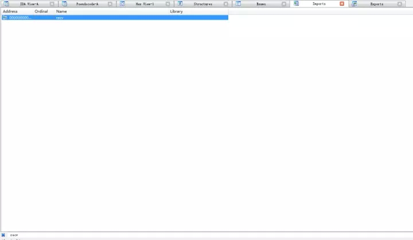This screenshot has height=240, width=413.
Task: Select the recv name in the imports list
Action: [60, 18]
